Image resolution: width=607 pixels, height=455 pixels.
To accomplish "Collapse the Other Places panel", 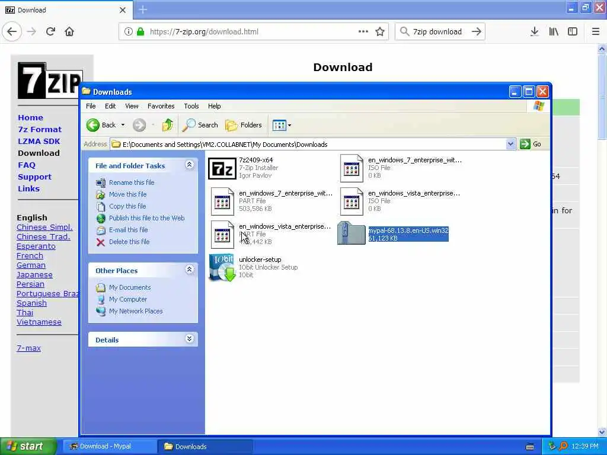I will [x=189, y=270].
